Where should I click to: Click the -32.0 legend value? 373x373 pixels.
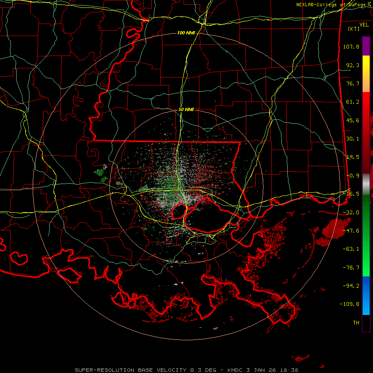pos(351,213)
